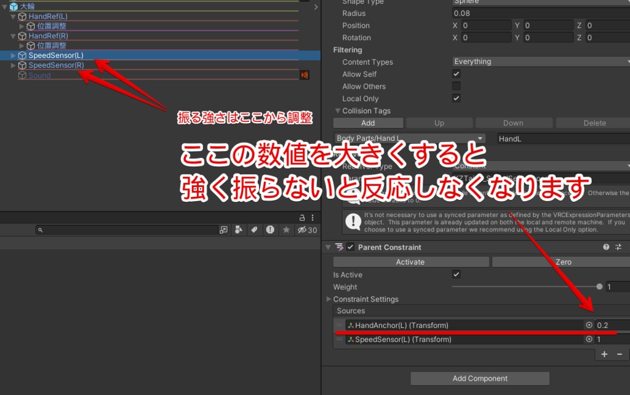
Task: Click the HandAnchor(L) source object field
Action: pyautogui.click(x=464, y=325)
